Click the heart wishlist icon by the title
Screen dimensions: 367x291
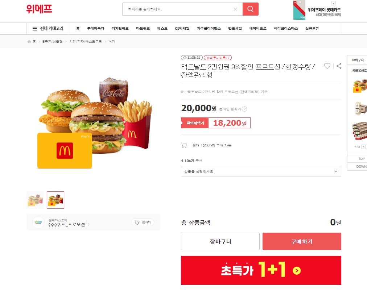click(x=327, y=66)
